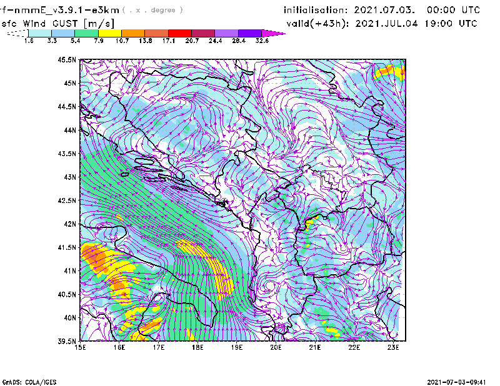
Task: Click the 17.1 colorbar value
Action: coord(168,41)
